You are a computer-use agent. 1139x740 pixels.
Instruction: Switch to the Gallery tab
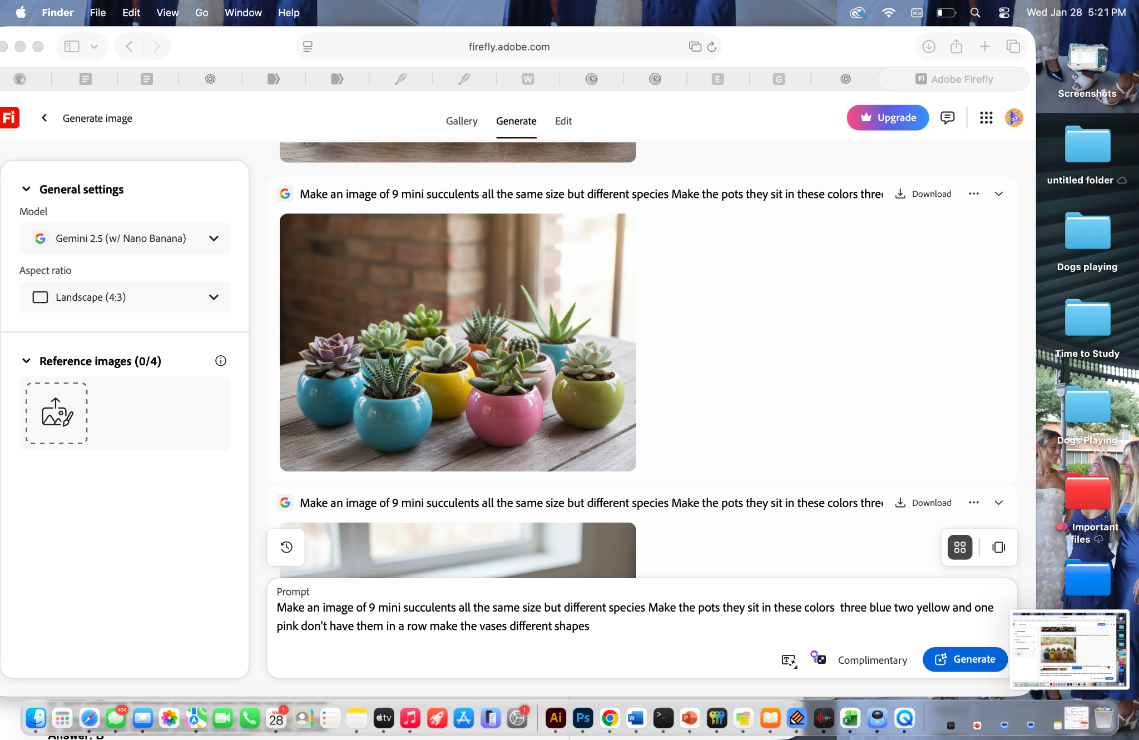(462, 121)
